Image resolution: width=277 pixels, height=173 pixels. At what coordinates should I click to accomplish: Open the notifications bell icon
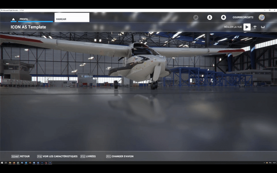point(223,17)
